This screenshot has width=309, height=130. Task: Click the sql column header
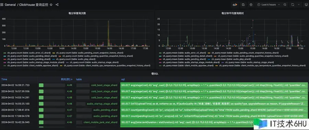(x=123, y=79)
